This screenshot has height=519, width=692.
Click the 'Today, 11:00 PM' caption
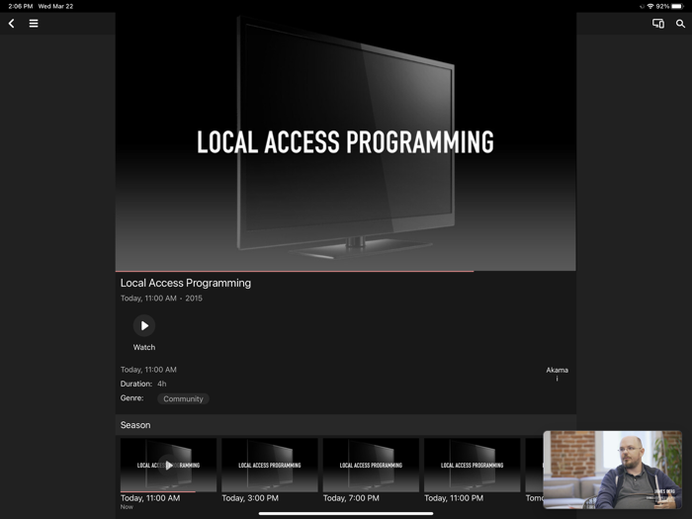[454, 498]
